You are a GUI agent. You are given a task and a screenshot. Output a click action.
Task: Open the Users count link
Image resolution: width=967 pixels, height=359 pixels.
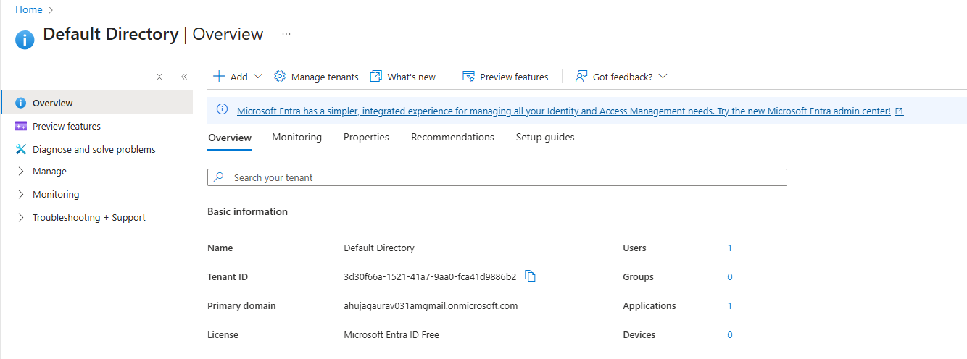730,248
